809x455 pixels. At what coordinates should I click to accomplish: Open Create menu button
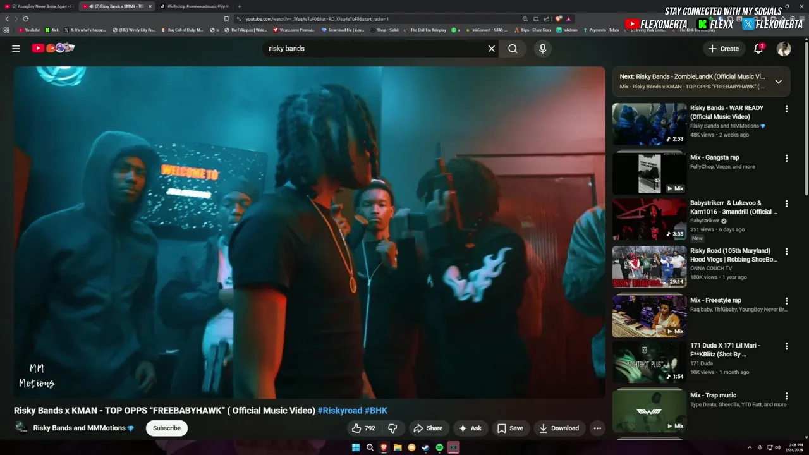(x=723, y=49)
